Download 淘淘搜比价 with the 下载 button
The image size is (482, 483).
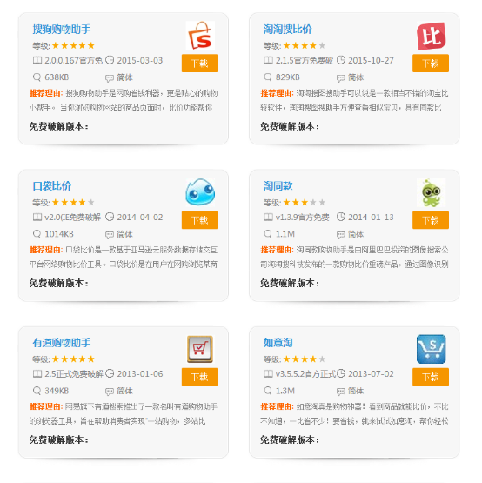(x=431, y=64)
